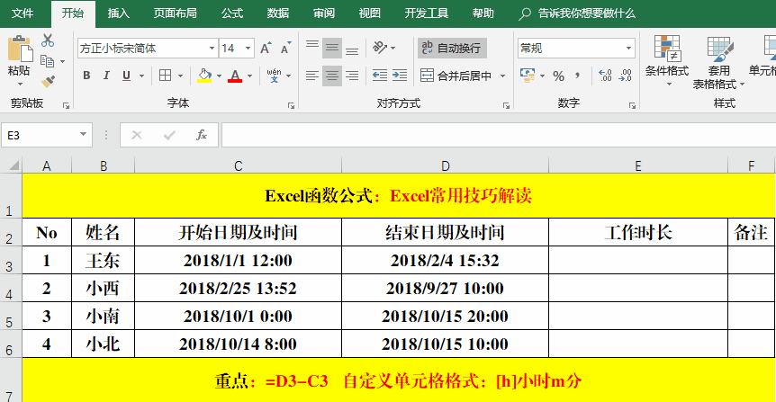Click the Copy icon
776x402 pixels.
[48, 61]
